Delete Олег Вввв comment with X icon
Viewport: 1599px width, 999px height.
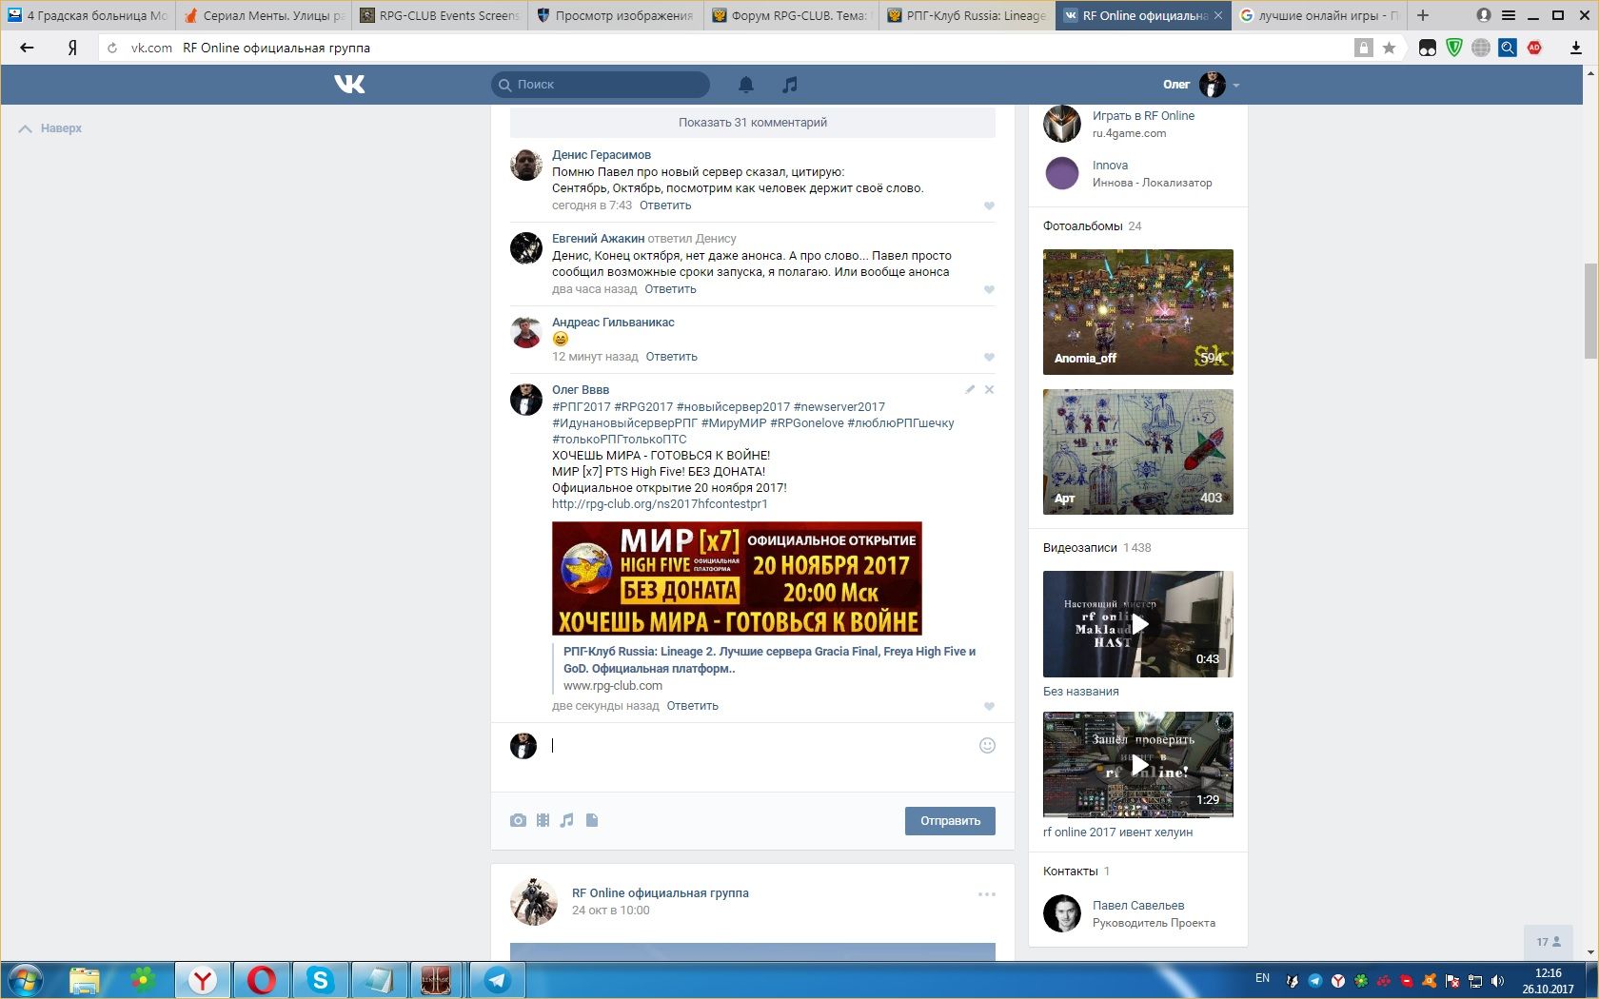[989, 389]
